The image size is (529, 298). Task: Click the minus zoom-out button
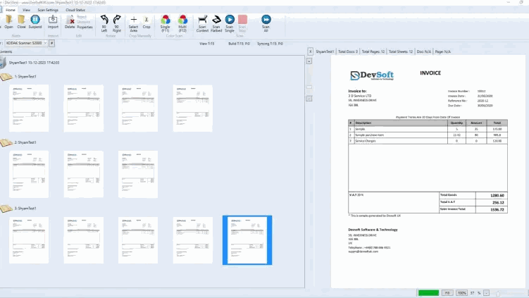point(486,293)
